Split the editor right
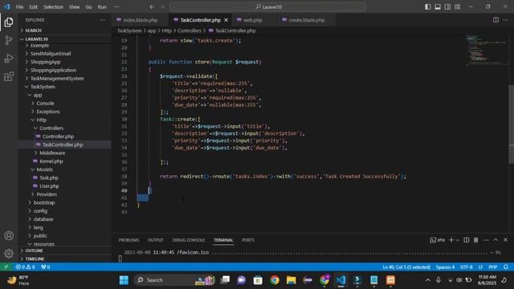This screenshot has height=289, width=514. [496, 20]
